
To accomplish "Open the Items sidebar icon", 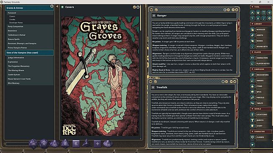I will (x=252, y=86).
